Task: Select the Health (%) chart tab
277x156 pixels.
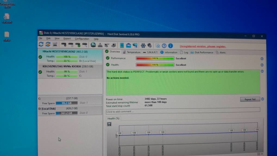Action: [114, 118]
